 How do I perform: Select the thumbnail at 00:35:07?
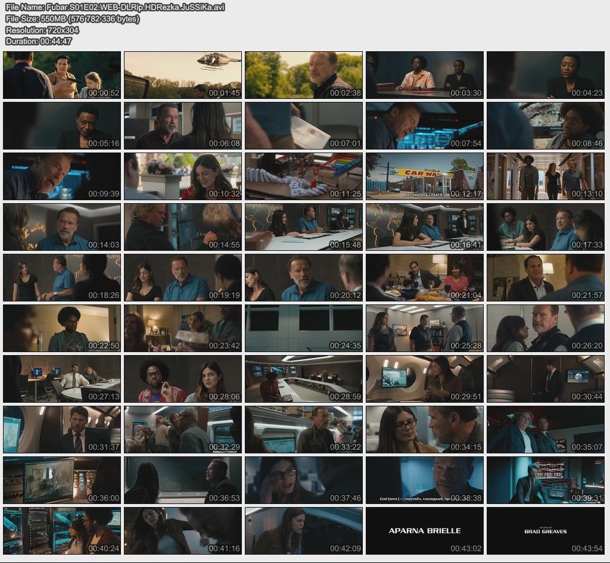546,430
